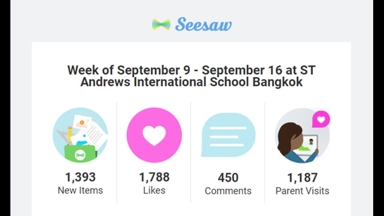Click the blue Comments speech bubble
Image resolution: width=384 pixels, height=216 pixels.
pyautogui.click(x=228, y=135)
